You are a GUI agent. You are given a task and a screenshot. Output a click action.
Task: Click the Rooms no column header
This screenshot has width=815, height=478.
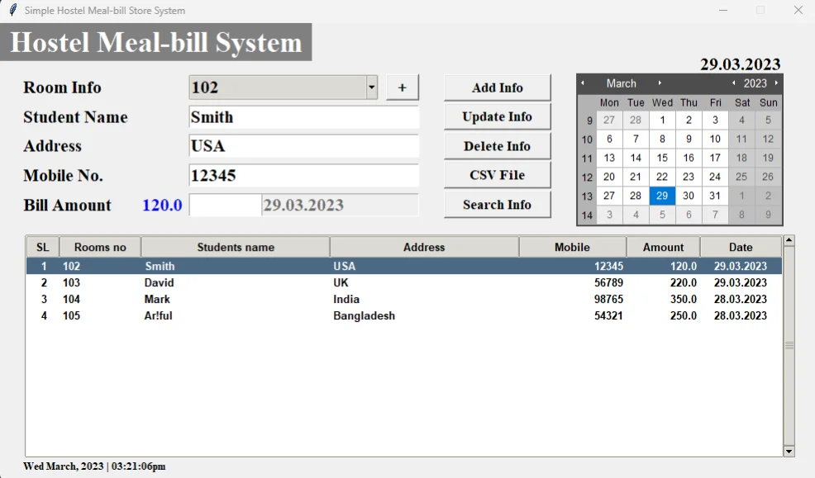pos(100,247)
